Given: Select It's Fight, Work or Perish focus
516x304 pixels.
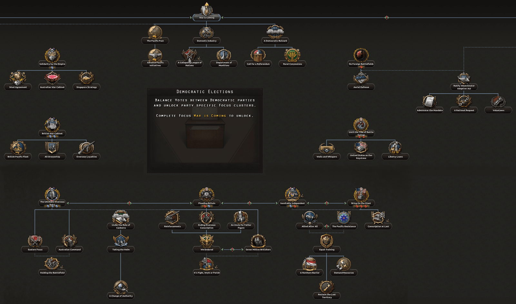Looking at the screenshot, I should 207,267.
